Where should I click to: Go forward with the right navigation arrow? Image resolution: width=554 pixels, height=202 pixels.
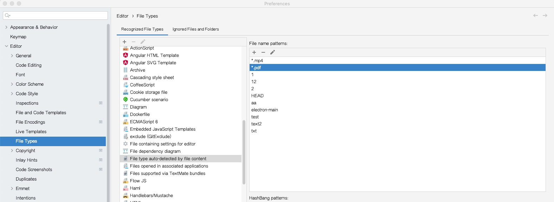[545, 15]
